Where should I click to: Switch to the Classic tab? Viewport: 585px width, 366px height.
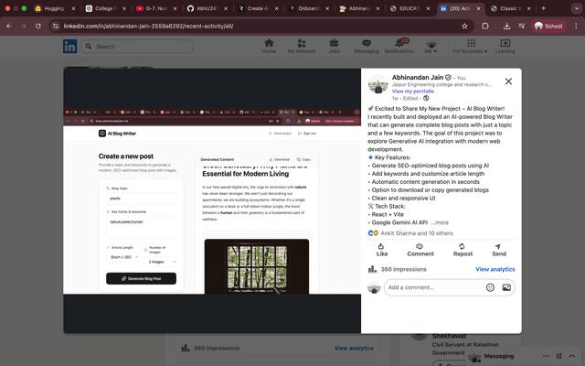click(511, 8)
